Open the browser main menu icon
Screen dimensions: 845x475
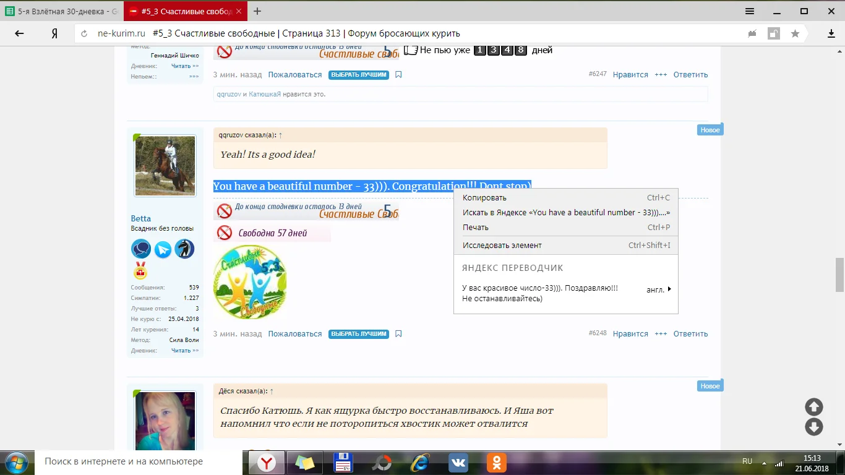coord(750,11)
